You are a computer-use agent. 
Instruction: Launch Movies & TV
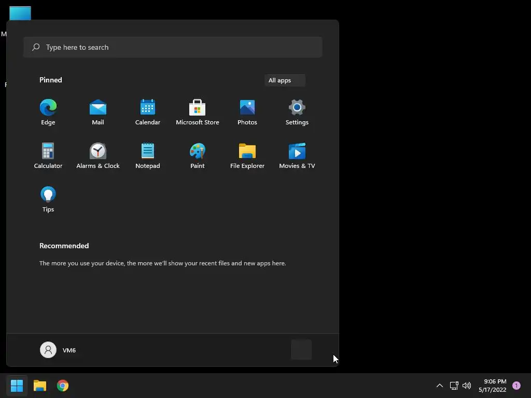click(297, 155)
